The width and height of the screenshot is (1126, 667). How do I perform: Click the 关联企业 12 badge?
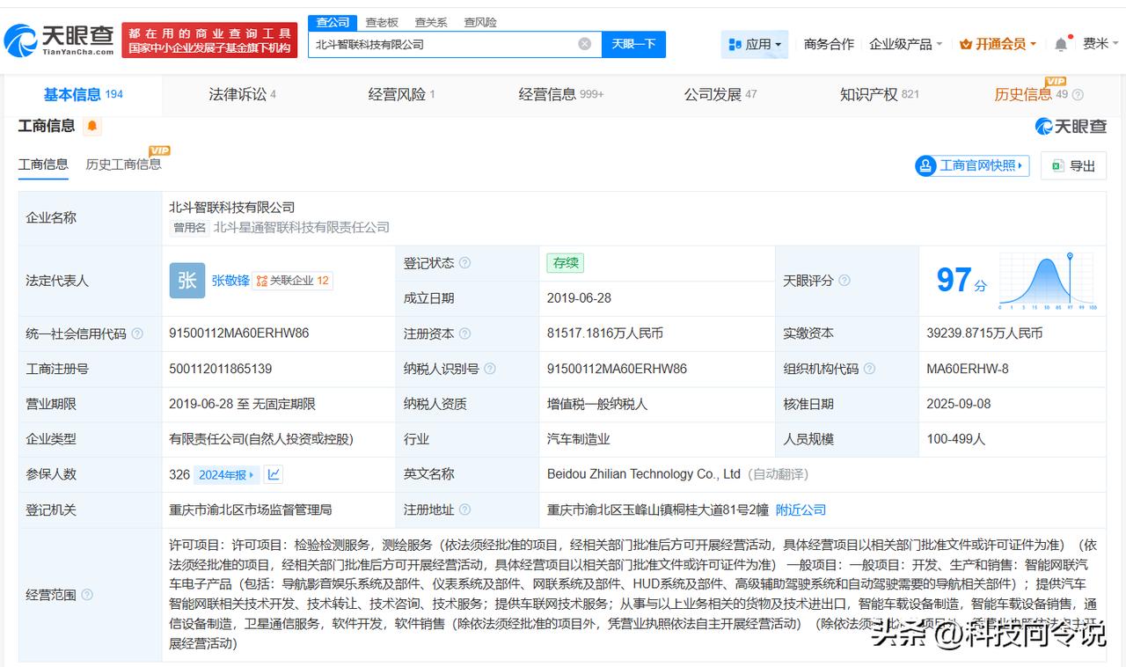pyautogui.click(x=293, y=281)
